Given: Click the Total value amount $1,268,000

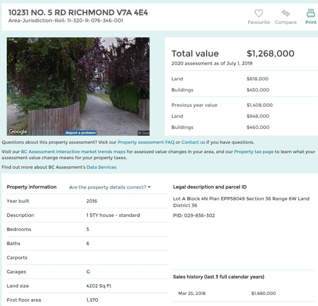Looking at the screenshot, I should coord(270,53).
